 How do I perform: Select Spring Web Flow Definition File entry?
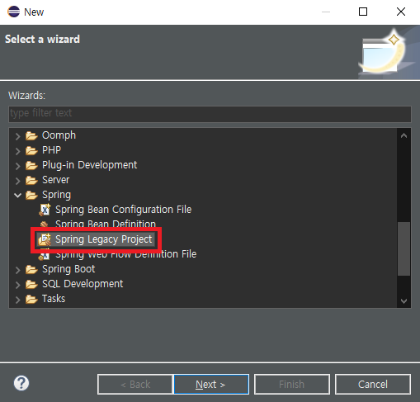pyautogui.click(x=126, y=254)
